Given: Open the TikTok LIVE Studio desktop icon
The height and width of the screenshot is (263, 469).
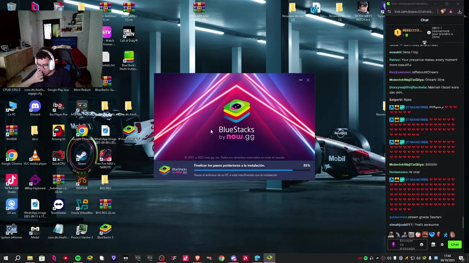Looking at the screenshot, I should [12, 184].
